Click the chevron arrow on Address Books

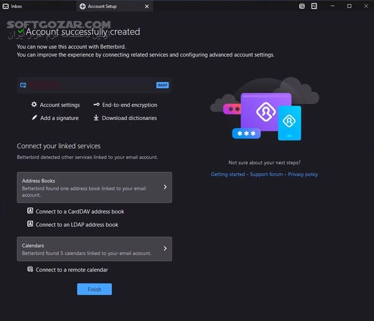165,187
